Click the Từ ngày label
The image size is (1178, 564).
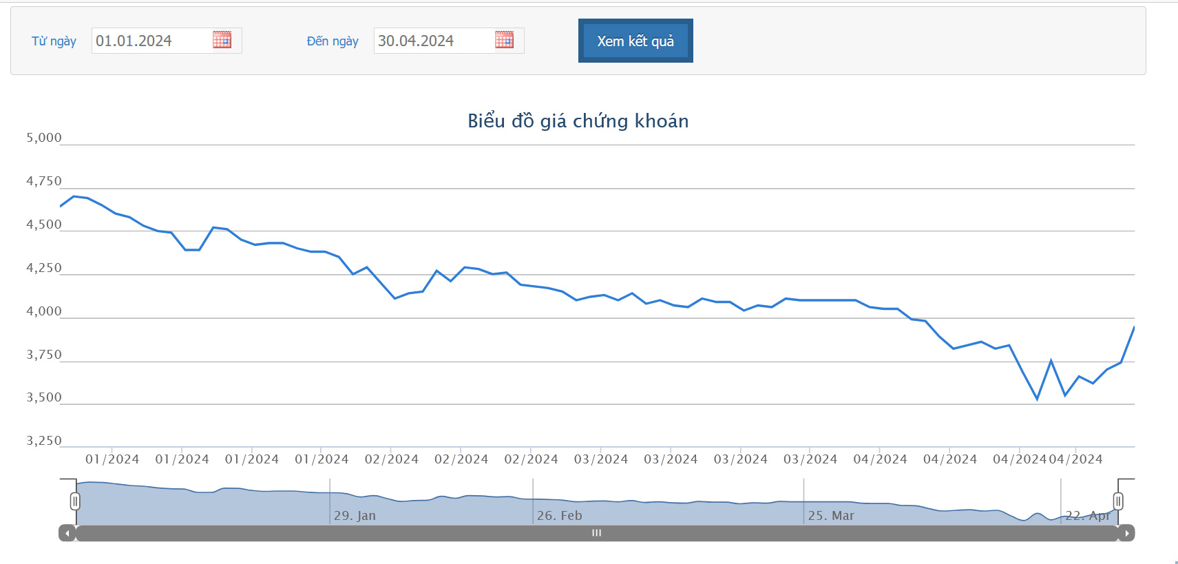[54, 41]
